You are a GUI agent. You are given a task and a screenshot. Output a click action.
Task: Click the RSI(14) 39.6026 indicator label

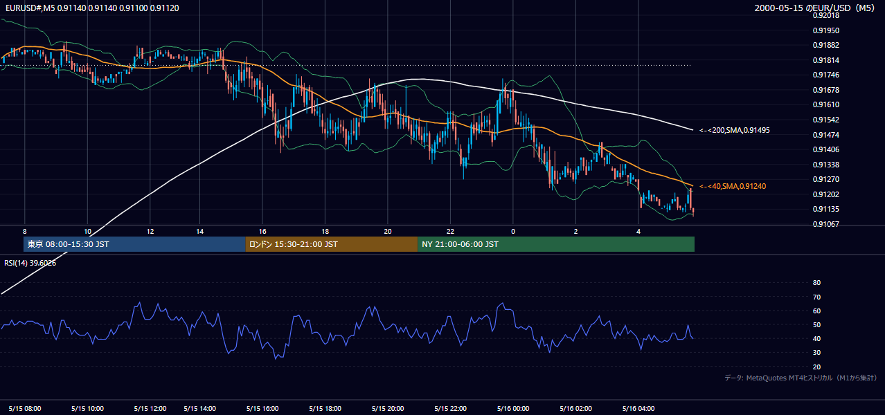pyautogui.click(x=29, y=263)
